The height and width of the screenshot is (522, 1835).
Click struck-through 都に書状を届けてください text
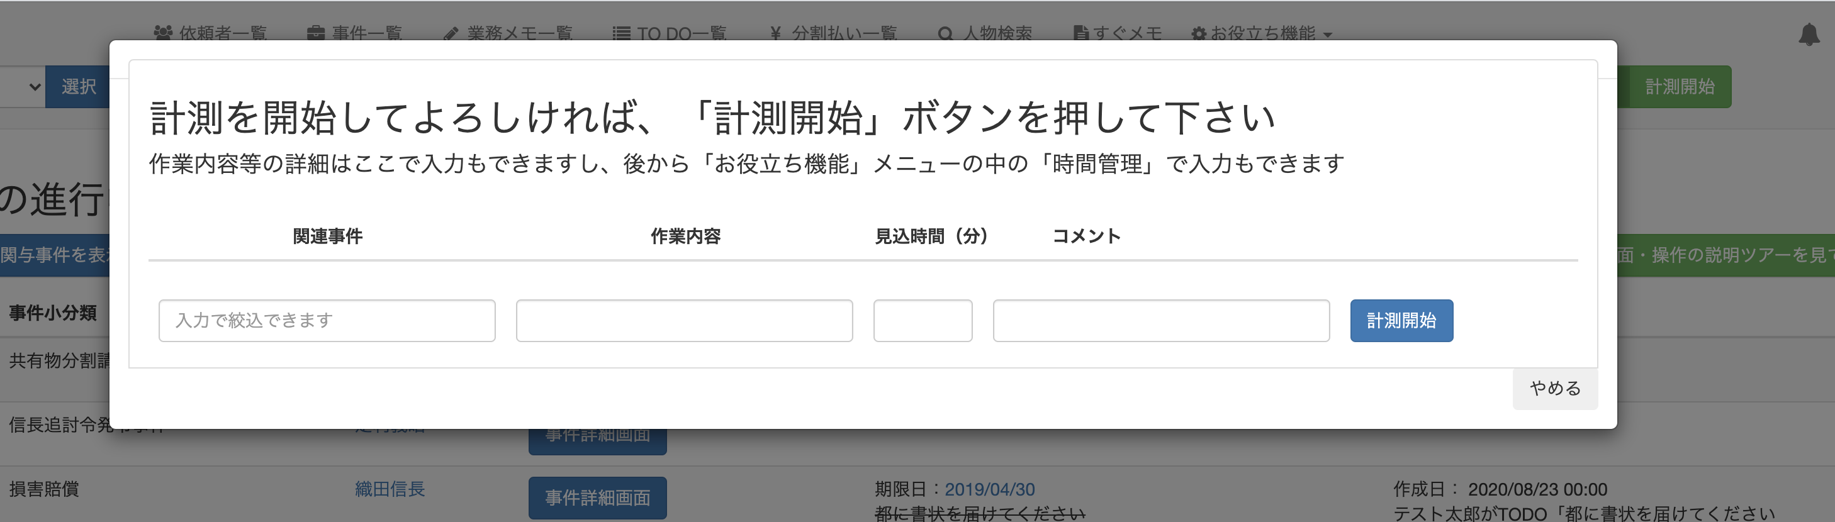tap(979, 513)
